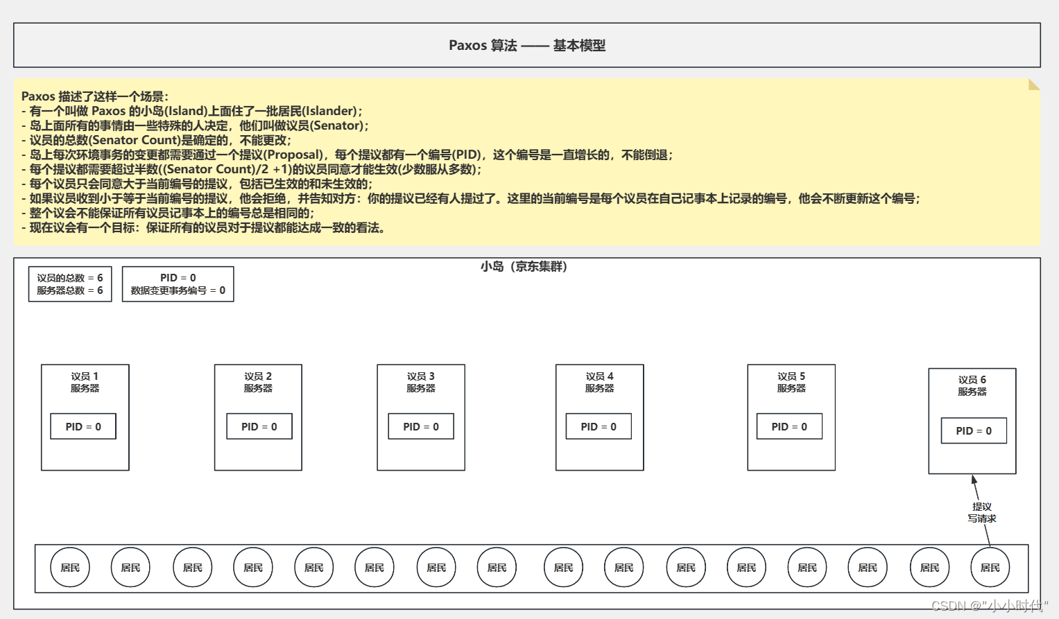Click the line about 议员的总数(Senator Count)是确定的
This screenshot has height=619, width=1059.
point(157,140)
